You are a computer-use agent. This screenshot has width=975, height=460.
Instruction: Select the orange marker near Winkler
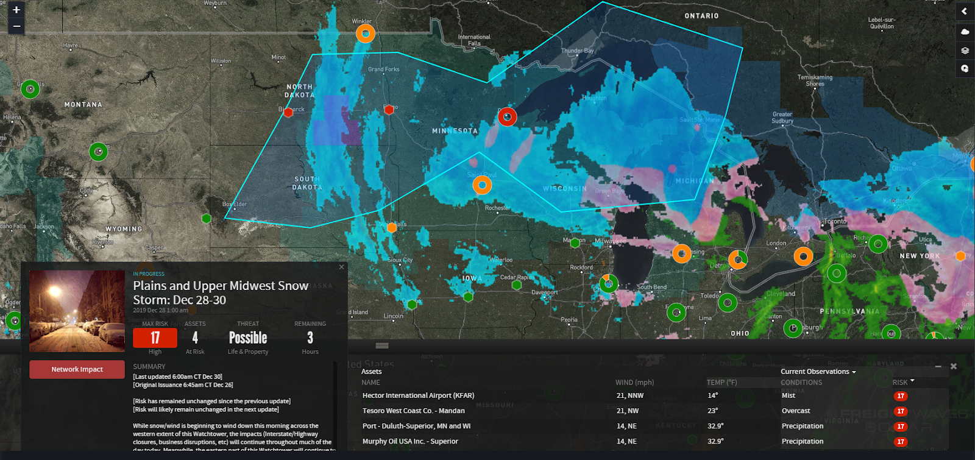point(364,34)
